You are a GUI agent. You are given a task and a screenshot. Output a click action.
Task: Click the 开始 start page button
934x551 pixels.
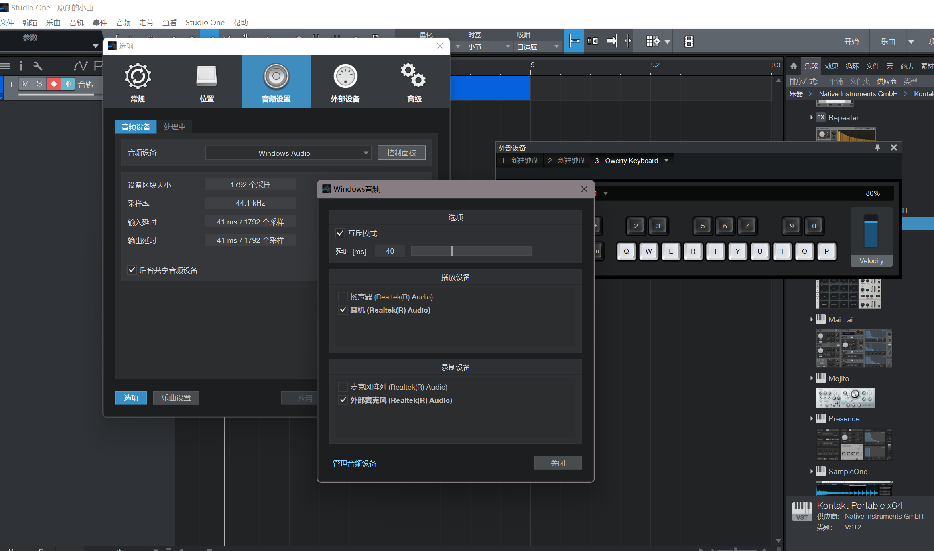[851, 42]
